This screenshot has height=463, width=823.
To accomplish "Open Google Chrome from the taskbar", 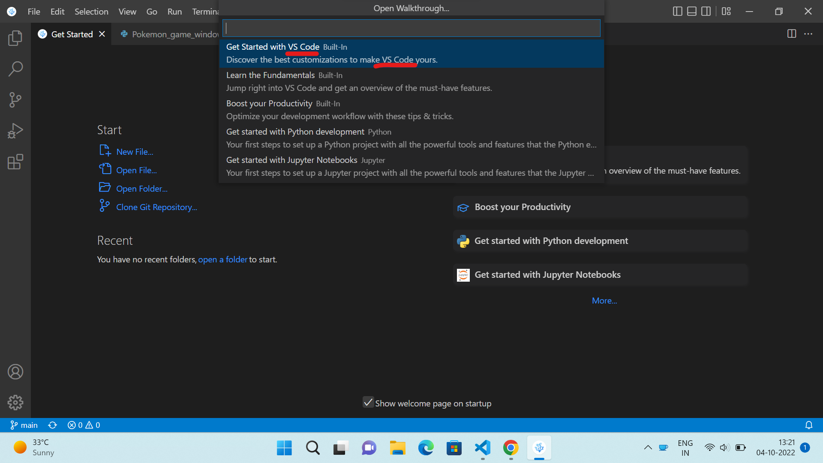I will (511, 448).
